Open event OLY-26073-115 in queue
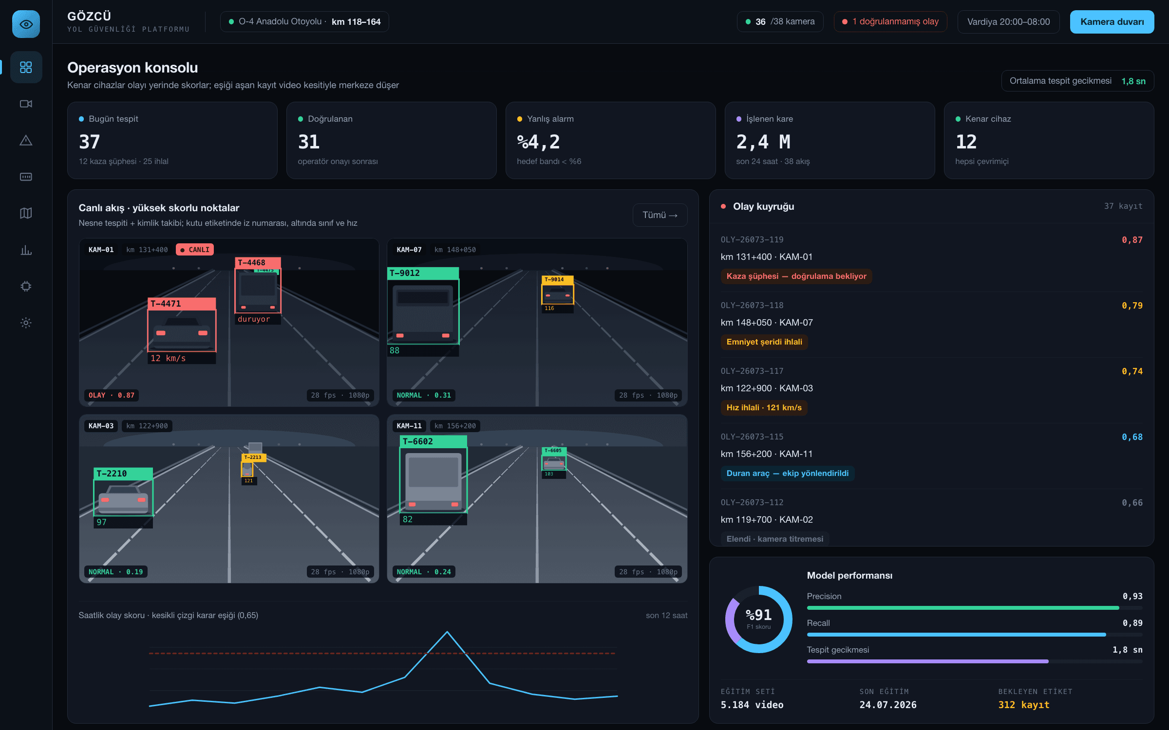Image resolution: width=1169 pixels, height=730 pixels. coord(931,456)
